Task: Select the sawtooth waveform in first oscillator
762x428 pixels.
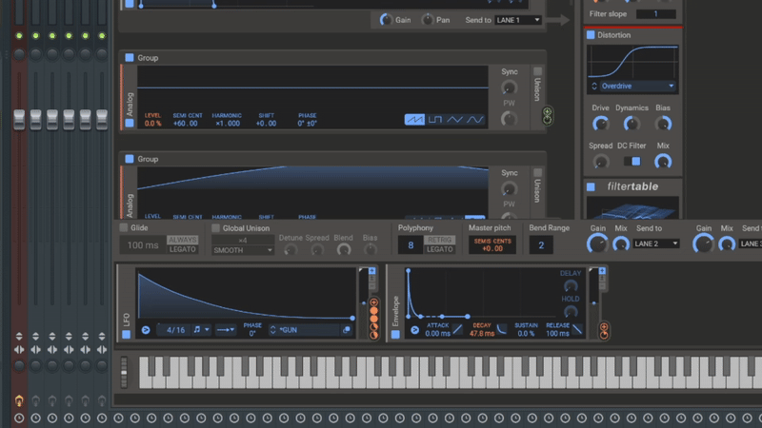Action: click(414, 120)
